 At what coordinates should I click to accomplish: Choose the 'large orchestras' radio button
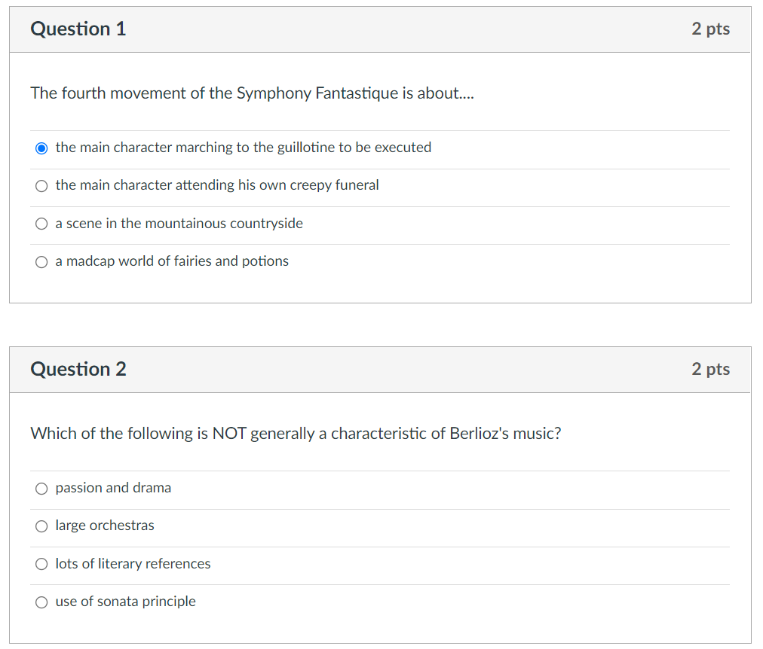click(41, 526)
